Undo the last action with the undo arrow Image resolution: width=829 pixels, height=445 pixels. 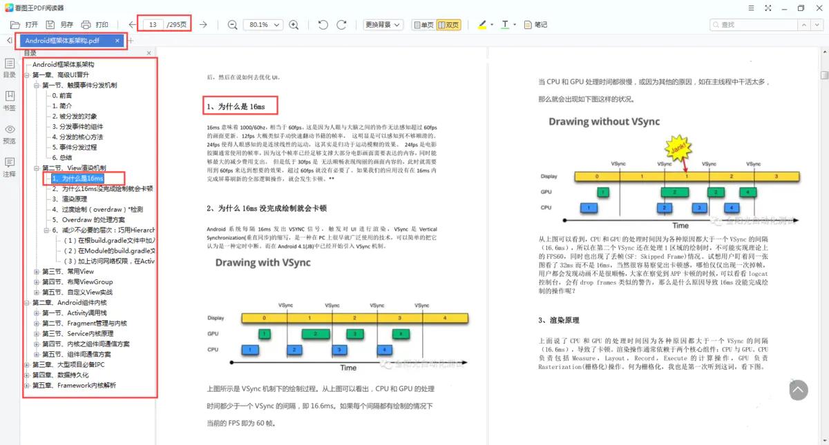click(x=322, y=24)
